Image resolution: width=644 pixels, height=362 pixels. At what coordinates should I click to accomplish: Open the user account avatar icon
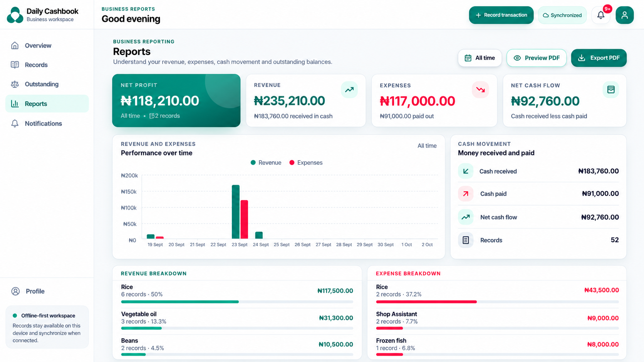pos(624,15)
